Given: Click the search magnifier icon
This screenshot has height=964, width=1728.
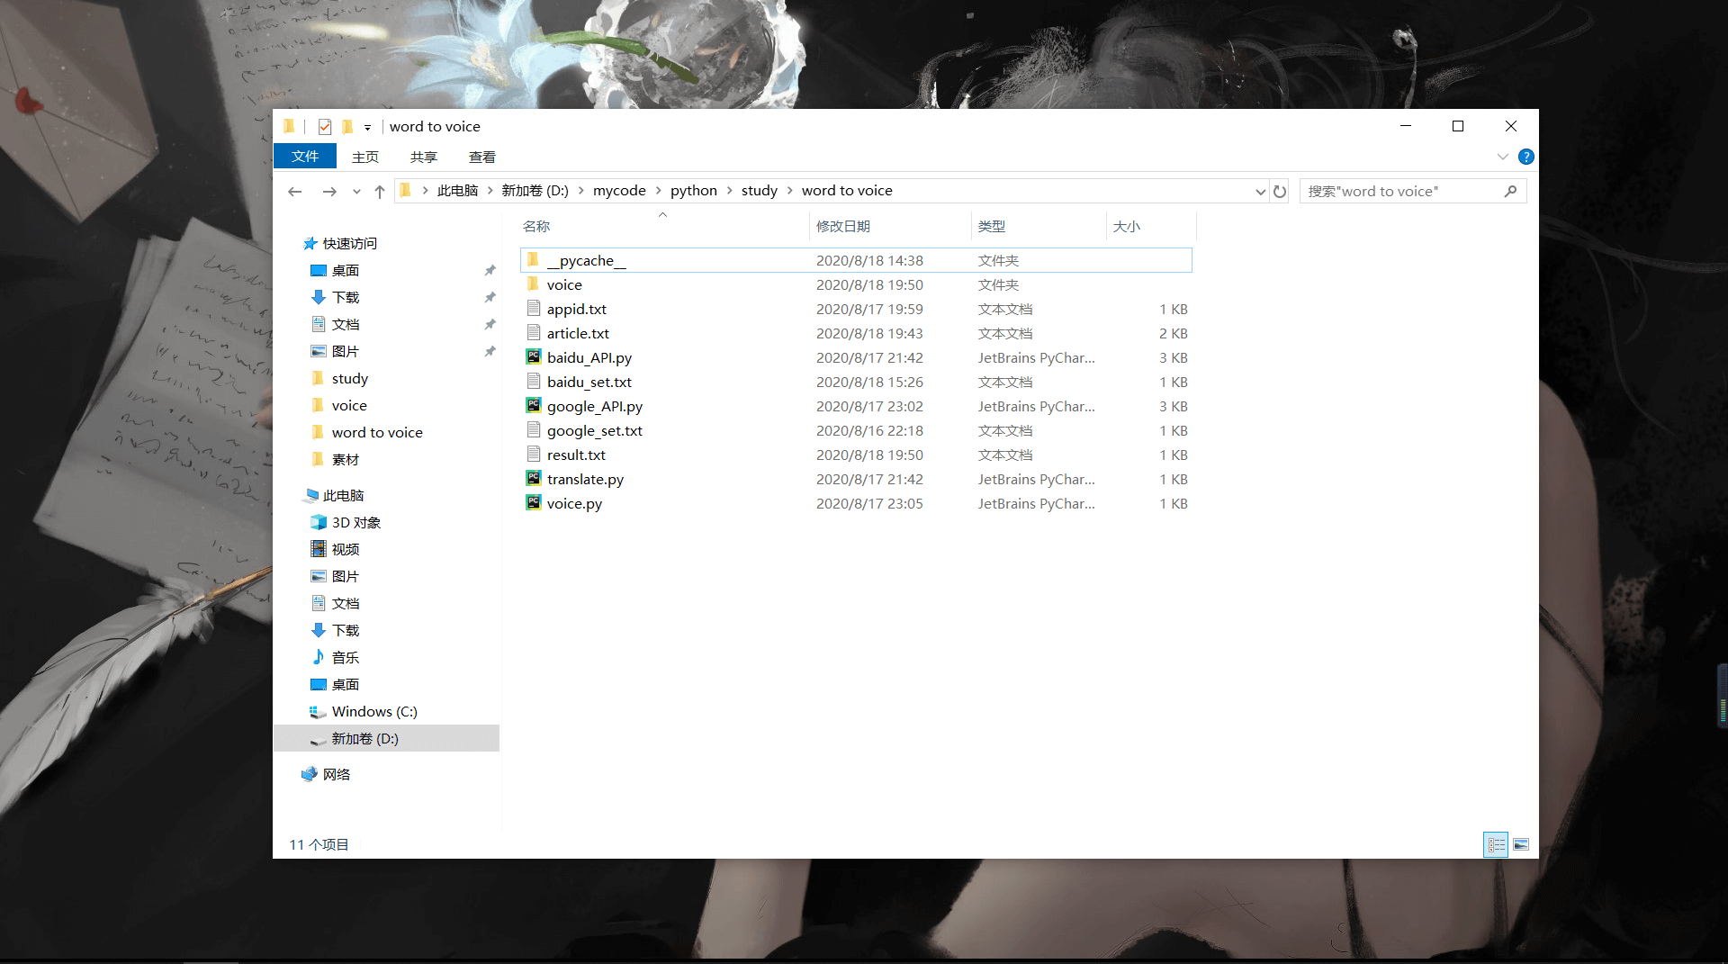Looking at the screenshot, I should pos(1510,191).
